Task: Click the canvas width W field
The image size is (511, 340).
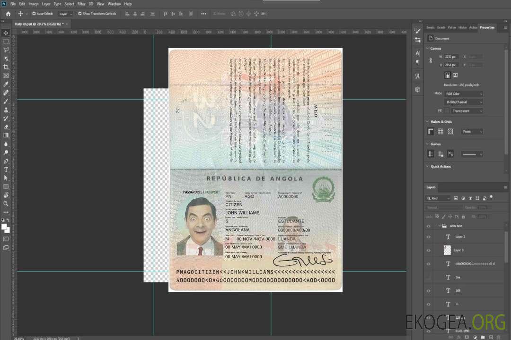Action: (451, 57)
